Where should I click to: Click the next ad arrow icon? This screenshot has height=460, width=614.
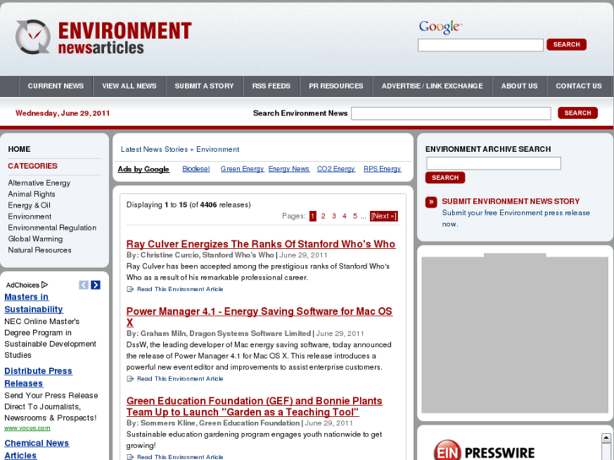tap(95, 285)
